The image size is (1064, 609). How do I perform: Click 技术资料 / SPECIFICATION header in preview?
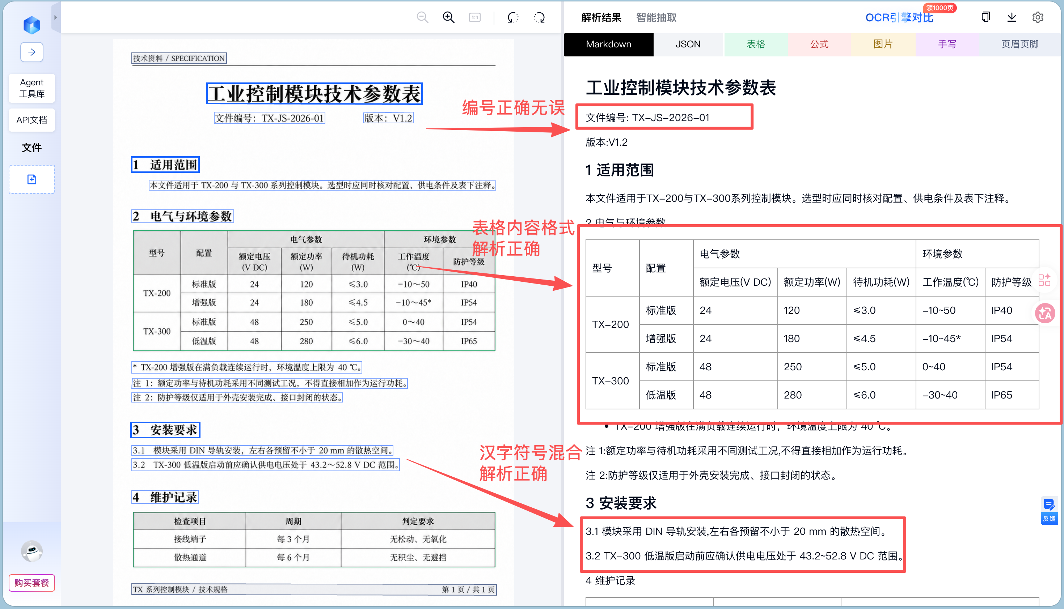(x=179, y=59)
